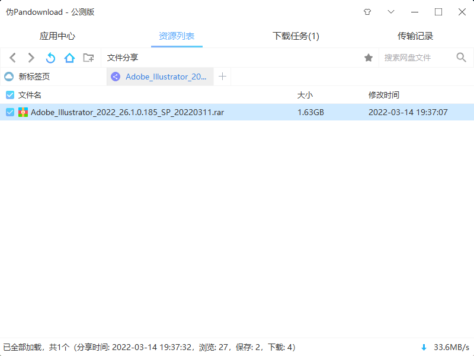Screen dimensions: 474x356
Task: Select file Adobe_Illustrator_2022_26.1.0.185_SP_20220311.rar
Action: [x=127, y=112]
